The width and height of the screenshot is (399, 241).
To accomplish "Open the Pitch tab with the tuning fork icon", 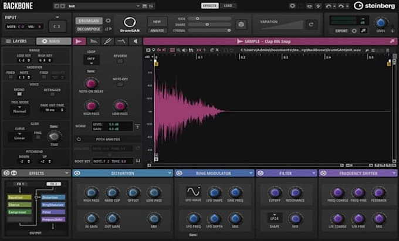I will 107,41.
